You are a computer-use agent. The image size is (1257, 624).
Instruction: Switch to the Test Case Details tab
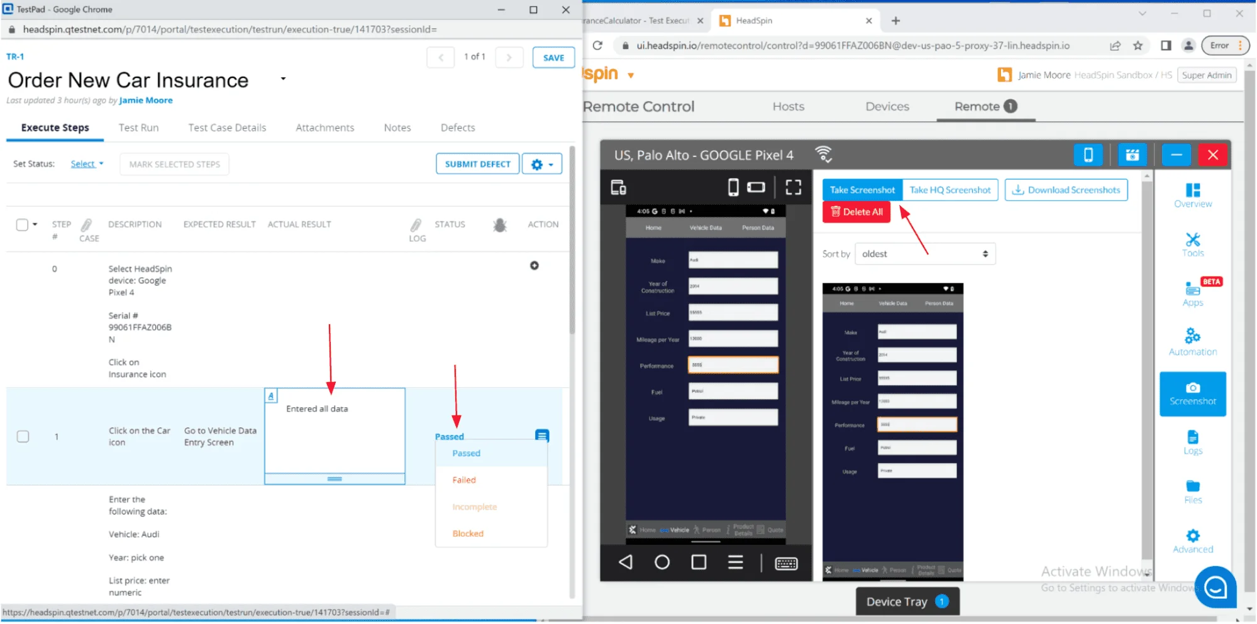tap(227, 128)
